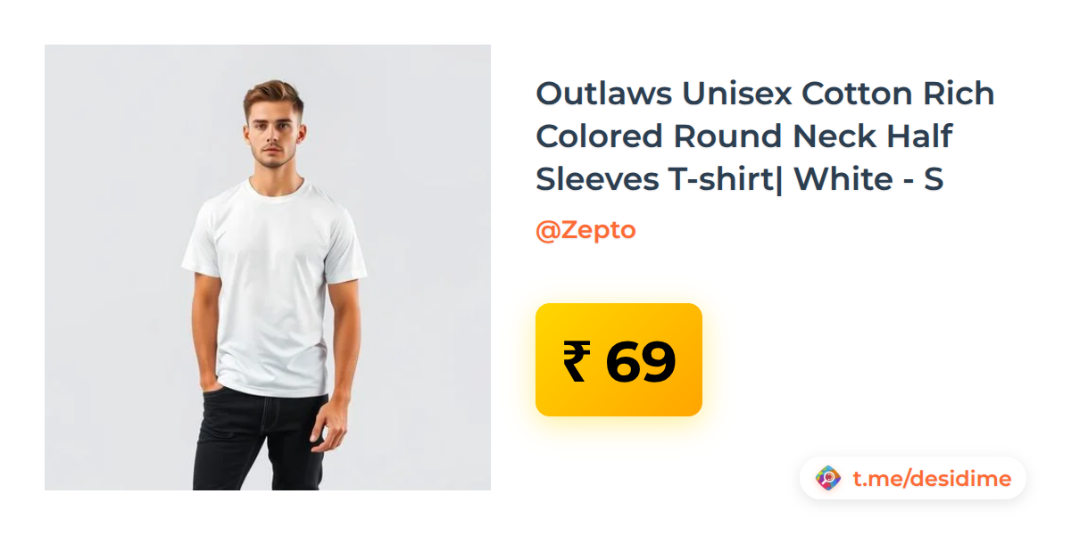This screenshot has width=1071, height=535.
Task: Open the product photo of the model
Action: click(268, 267)
